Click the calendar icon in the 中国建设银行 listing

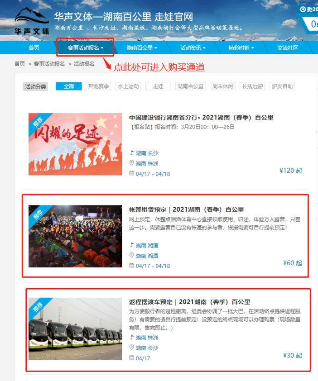pyautogui.click(x=132, y=173)
